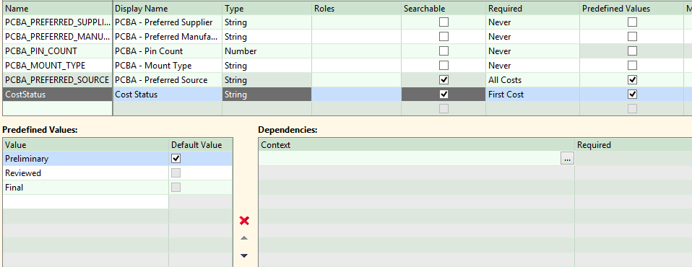Select the CostStatus name cell
This screenshot has width=692, height=267.
[x=57, y=95]
